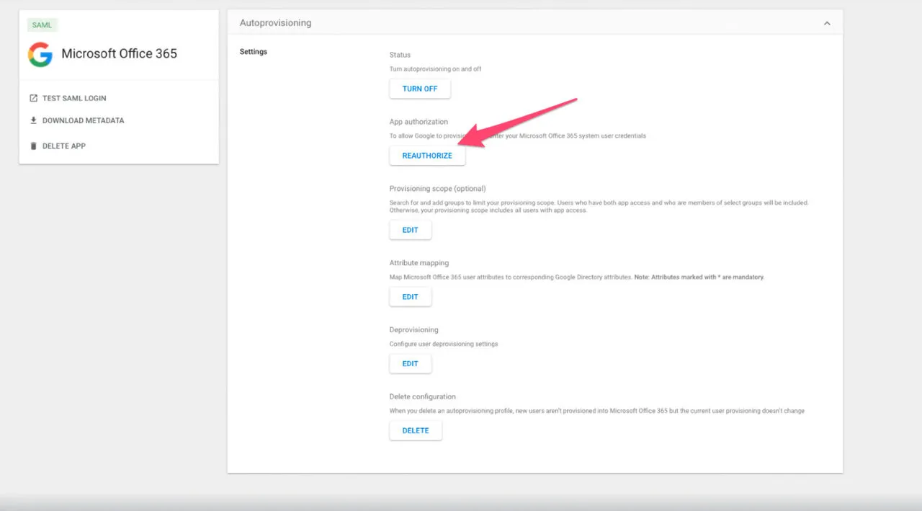922x511 pixels.
Task: Click the App authorization heading
Action: pyautogui.click(x=419, y=122)
